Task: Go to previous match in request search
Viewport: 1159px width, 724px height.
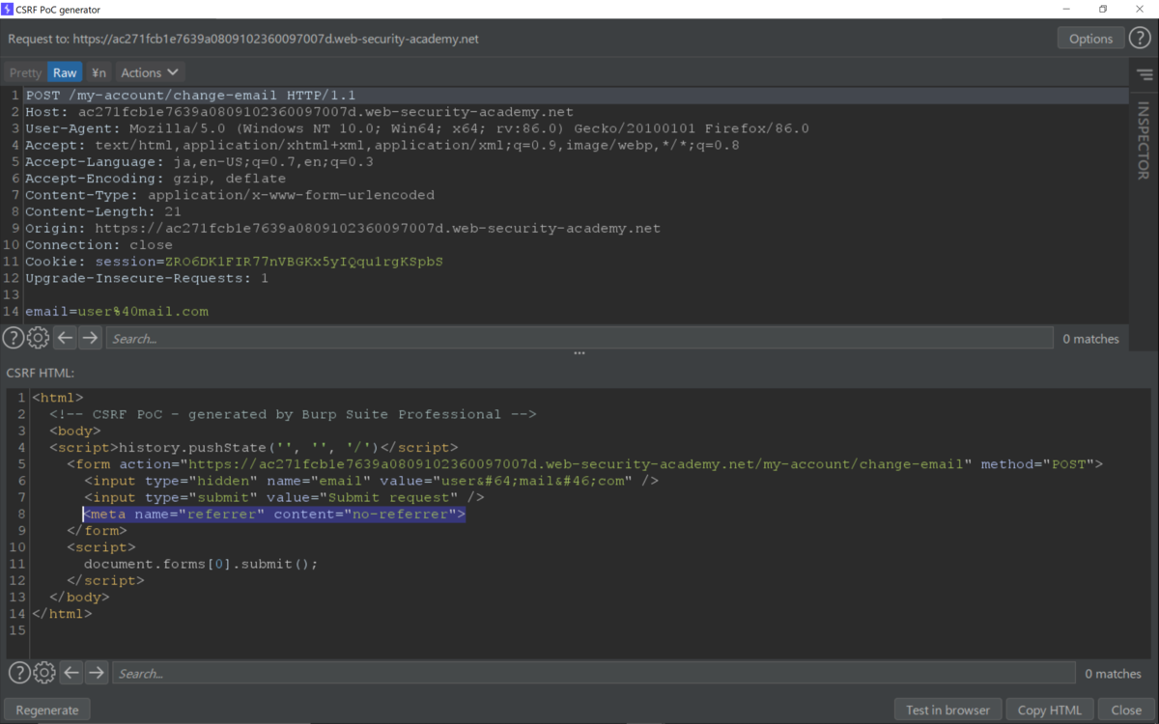Action: [65, 338]
